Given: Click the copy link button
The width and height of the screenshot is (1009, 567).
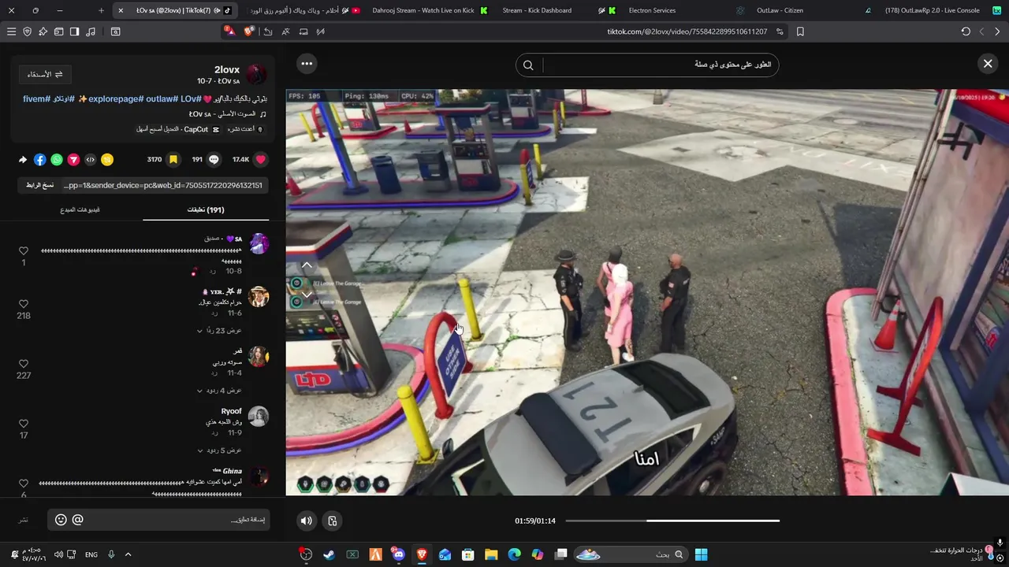Looking at the screenshot, I should [x=39, y=185].
